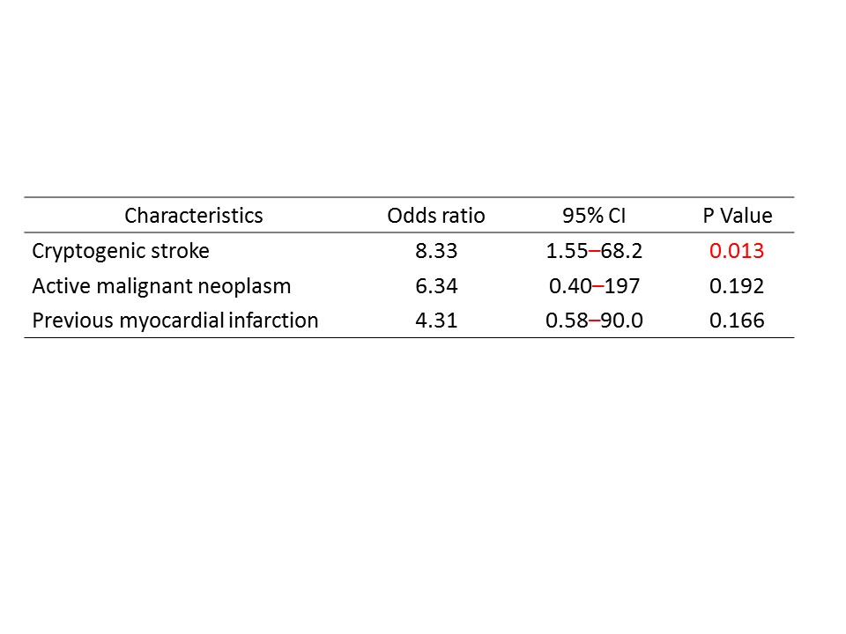Screen dimensions: 846x634
Task: Click the Characteristics column header
Action: point(193,216)
